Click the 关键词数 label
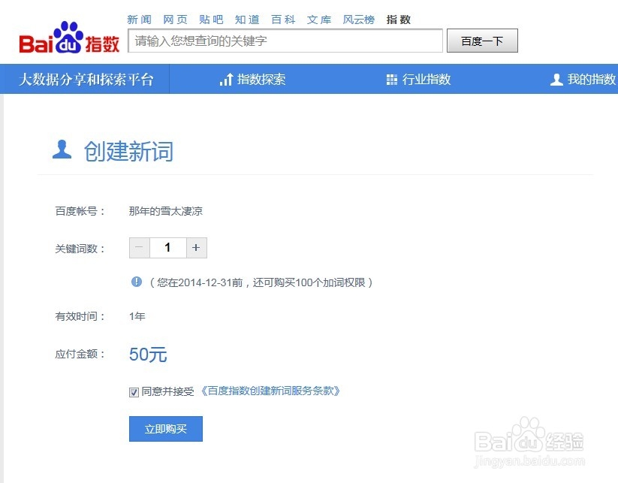 (80, 249)
